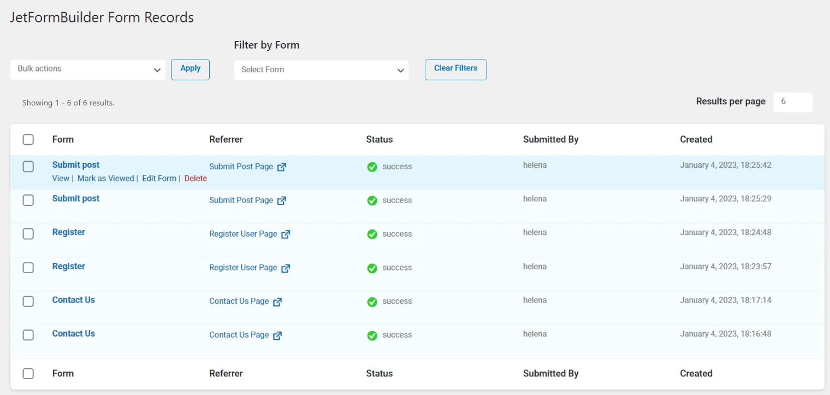The width and height of the screenshot is (830, 395).
Task: Open the Bulk actions dropdown
Action: (87, 69)
